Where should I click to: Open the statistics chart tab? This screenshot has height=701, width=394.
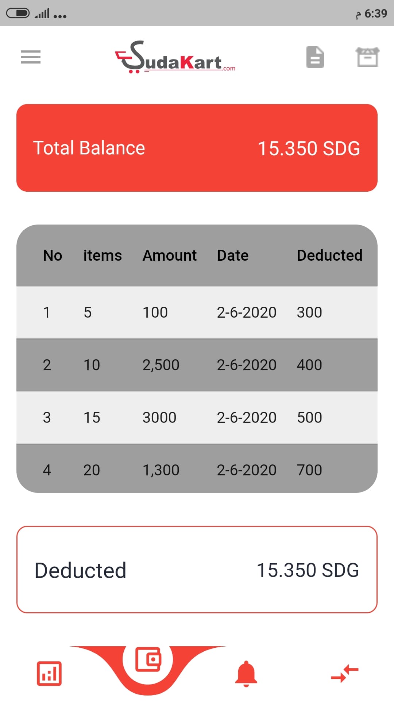[x=49, y=673]
